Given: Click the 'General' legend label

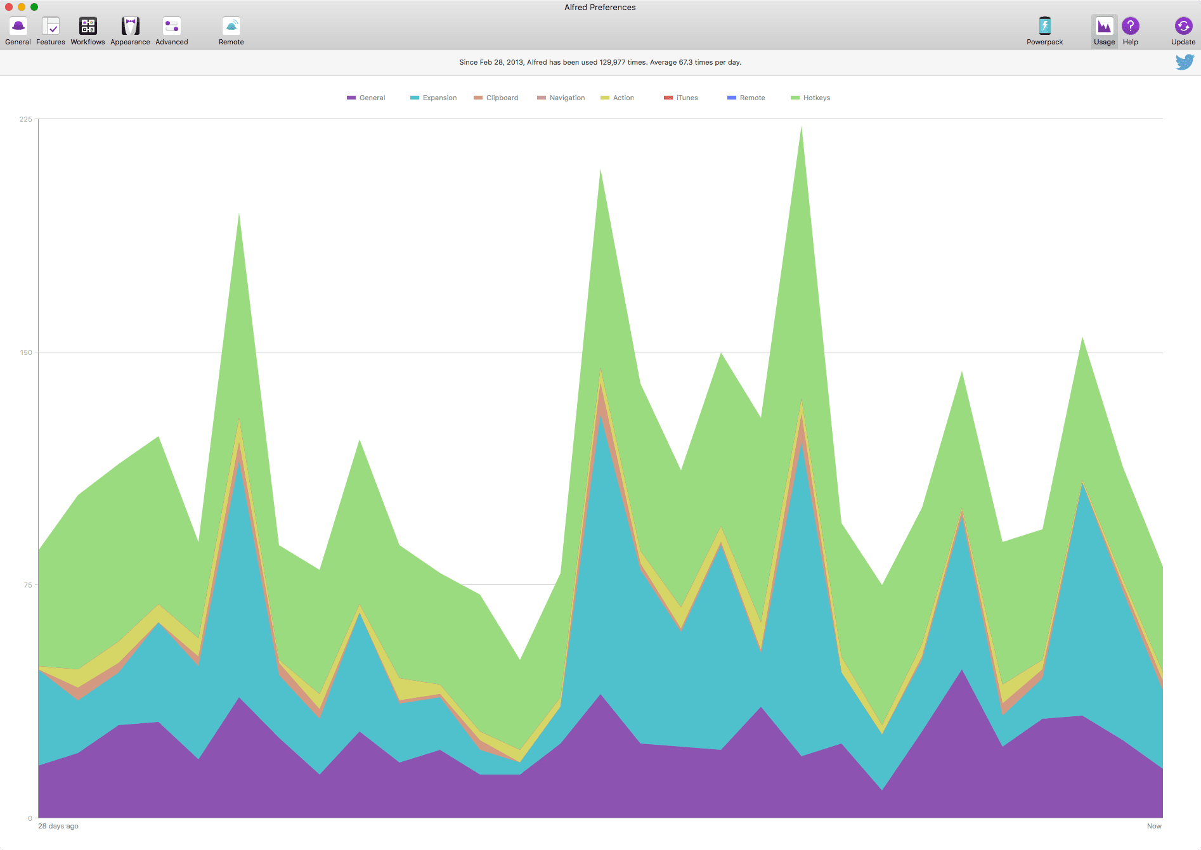Looking at the screenshot, I should click(x=372, y=98).
